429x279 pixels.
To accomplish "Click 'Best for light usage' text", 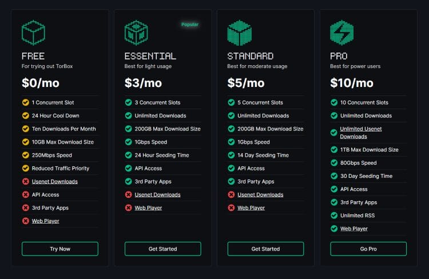I will point(148,66).
